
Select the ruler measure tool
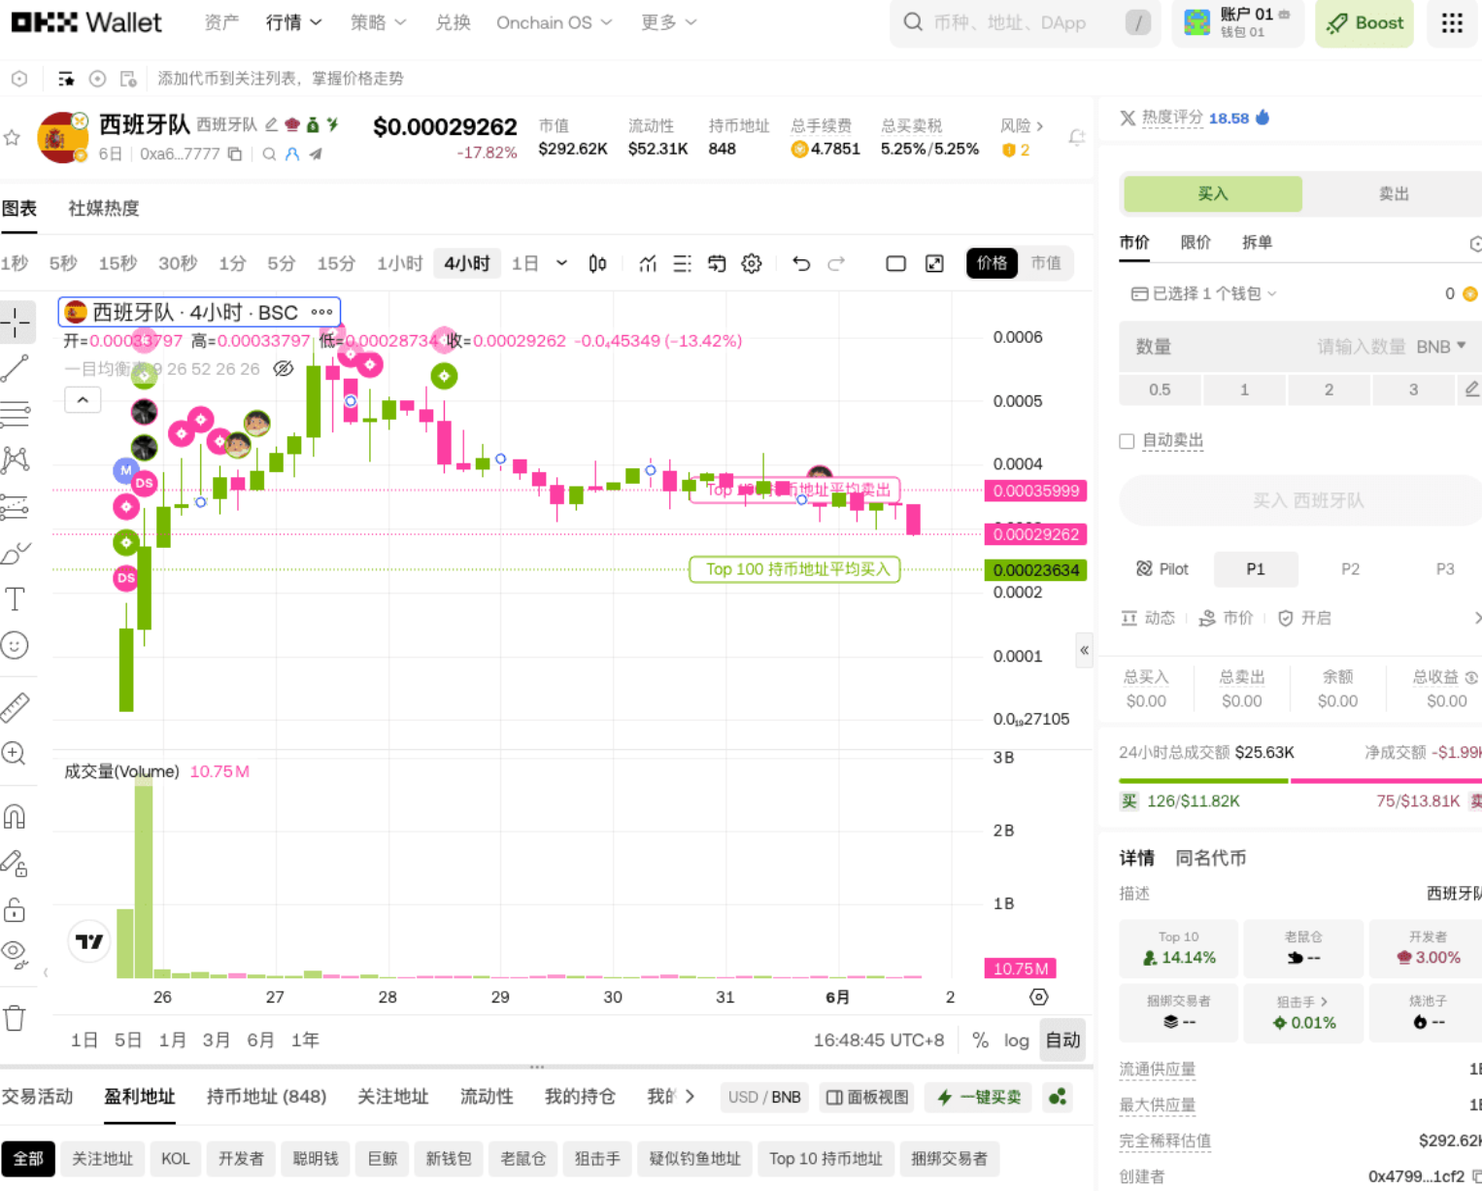coord(16,707)
